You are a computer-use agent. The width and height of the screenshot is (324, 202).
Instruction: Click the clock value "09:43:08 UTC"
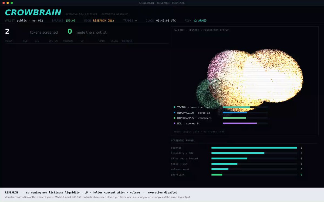coord(166,21)
